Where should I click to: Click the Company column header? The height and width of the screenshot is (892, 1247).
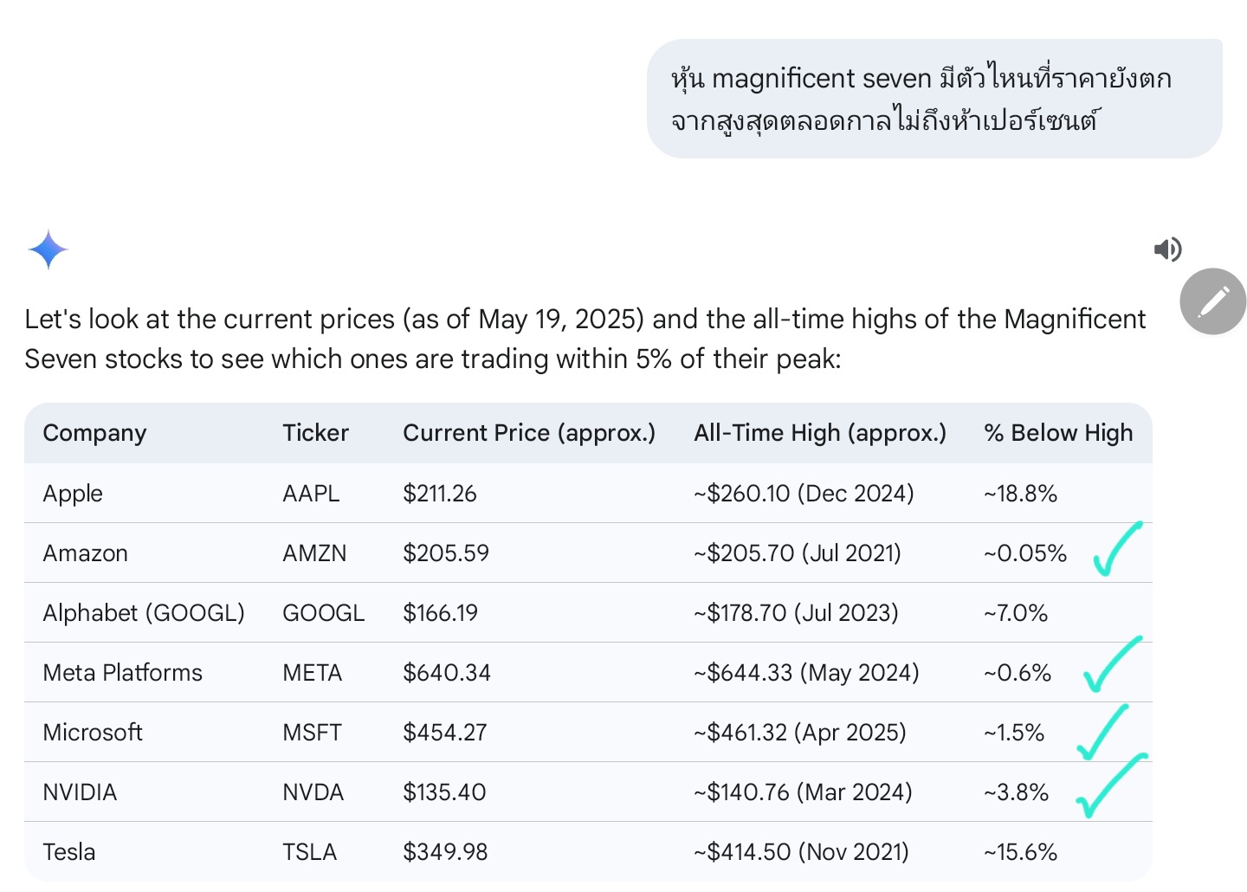click(x=94, y=433)
